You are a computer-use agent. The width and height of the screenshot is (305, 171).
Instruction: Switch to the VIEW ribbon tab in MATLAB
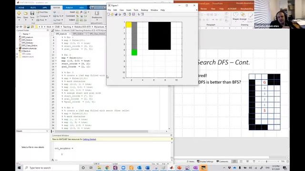81,8
